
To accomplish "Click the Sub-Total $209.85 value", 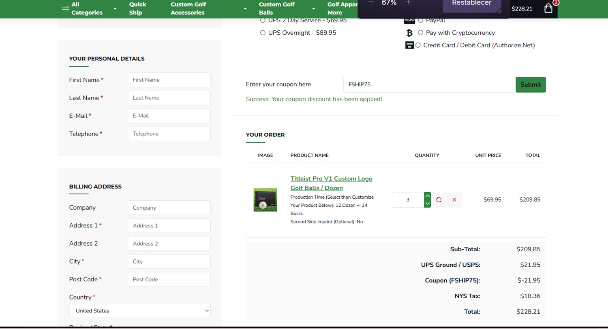I will [528, 249].
